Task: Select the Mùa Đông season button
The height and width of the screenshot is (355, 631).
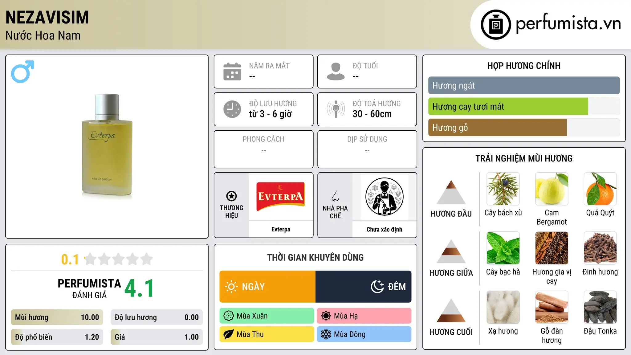Action: tap(364, 334)
